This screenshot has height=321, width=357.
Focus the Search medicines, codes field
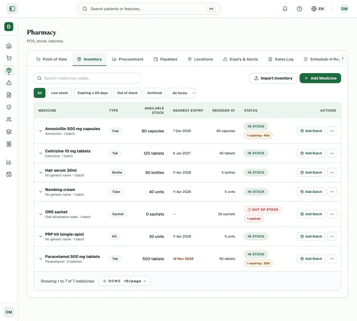pos(87,78)
